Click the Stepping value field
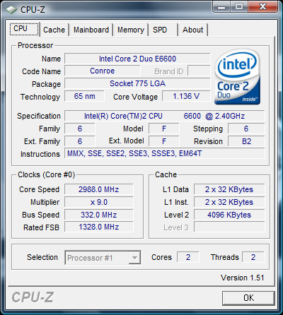The height and width of the screenshot is (315, 283). (x=246, y=129)
